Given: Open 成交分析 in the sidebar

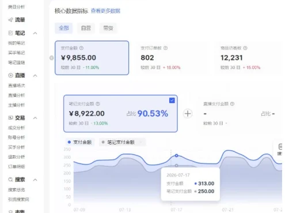Looking at the screenshot, I should click(x=16, y=128).
